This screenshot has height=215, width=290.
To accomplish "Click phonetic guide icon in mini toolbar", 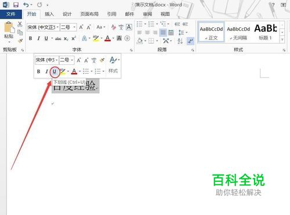I will click(x=94, y=60).
